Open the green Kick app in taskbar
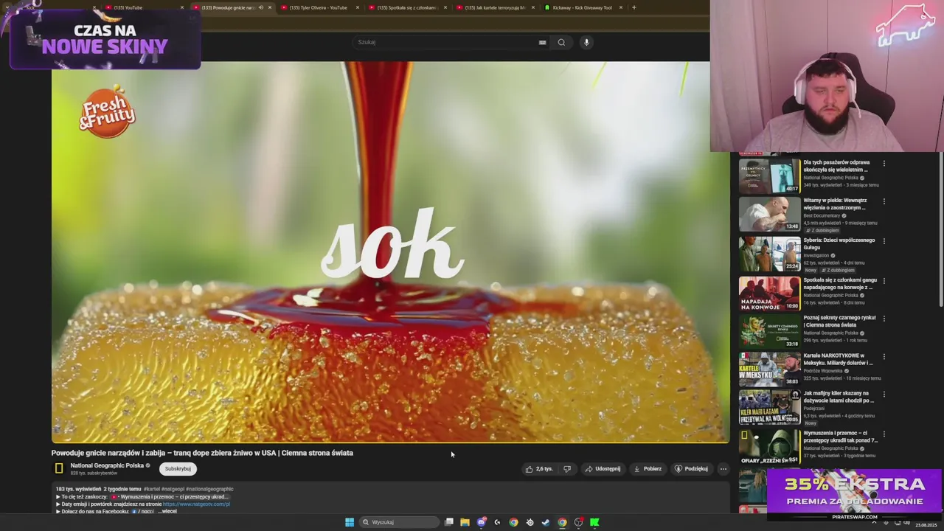 point(594,522)
